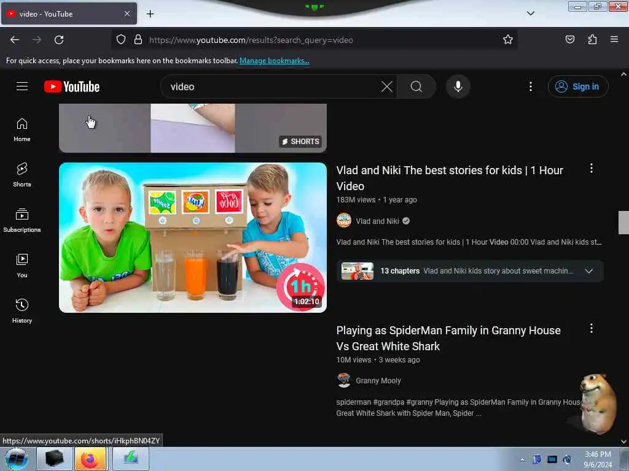Image resolution: width=629 pixels, height=471 pixels.
Task: Click the black box taskbar app
Action: (54, 459)
